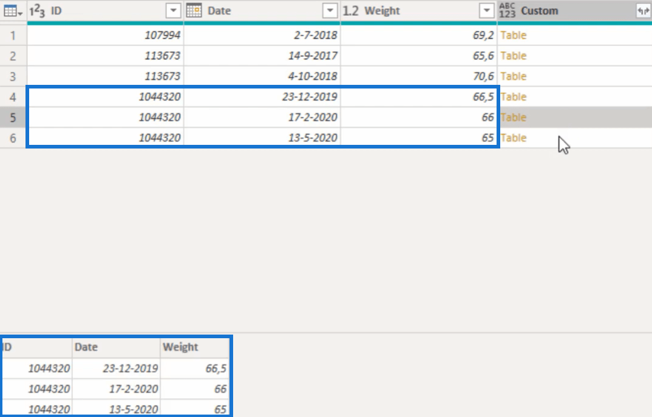652x417 pixels.
Task: Select the Date column header
Action: point(262,11)
